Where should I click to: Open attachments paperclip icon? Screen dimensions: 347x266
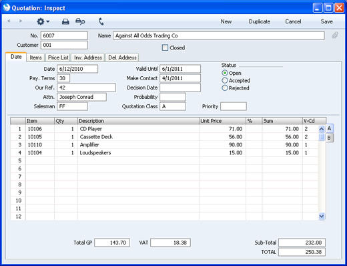click(335, 35)
